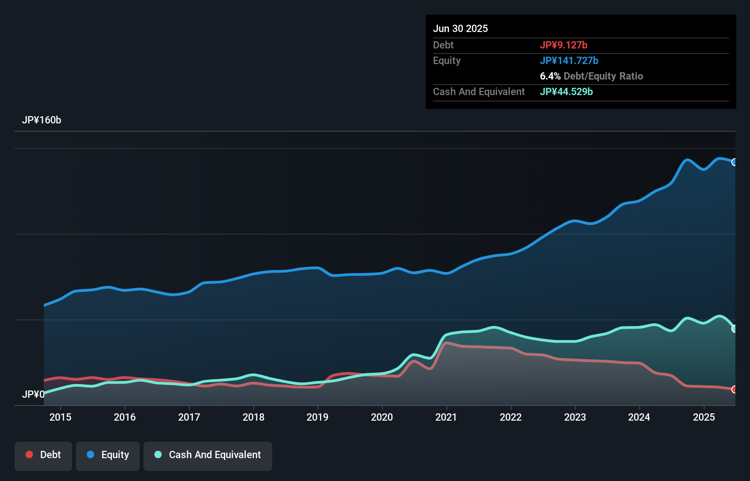This screenshot has width=750, height=481.
Task: Click the Cash value JP¥44.529b in tooltip
Action: pos(566,92)
